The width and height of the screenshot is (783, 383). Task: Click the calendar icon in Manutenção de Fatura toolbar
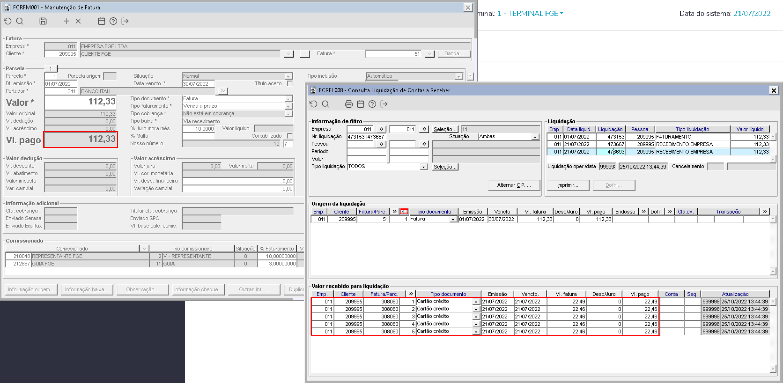[x=102, y=21]
